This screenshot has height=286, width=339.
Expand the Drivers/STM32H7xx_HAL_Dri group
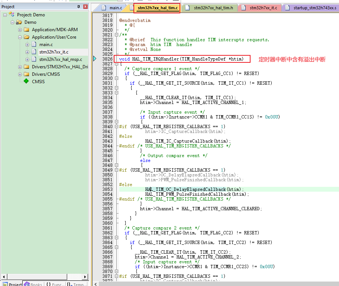[20, 67]
